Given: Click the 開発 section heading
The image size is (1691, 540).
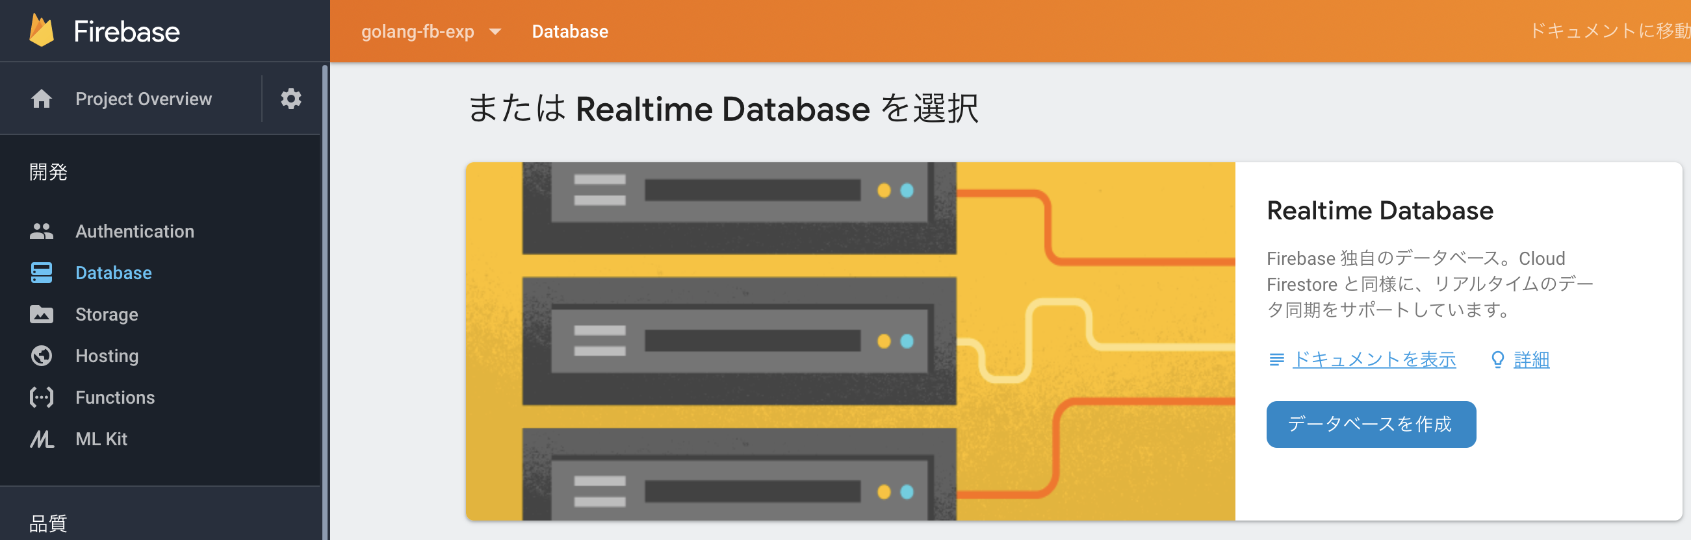Looking at the screenshot, I should (48, 172).
